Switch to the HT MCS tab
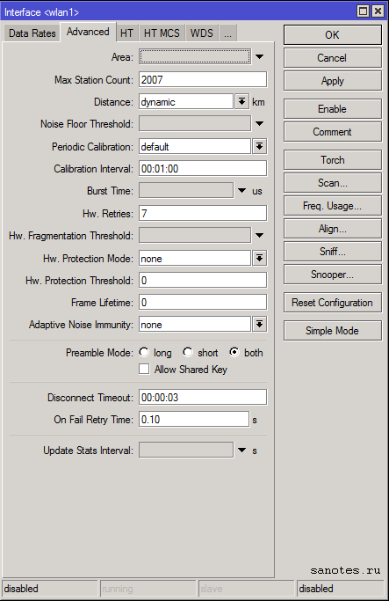389x601 pixels. pos(162,33)
